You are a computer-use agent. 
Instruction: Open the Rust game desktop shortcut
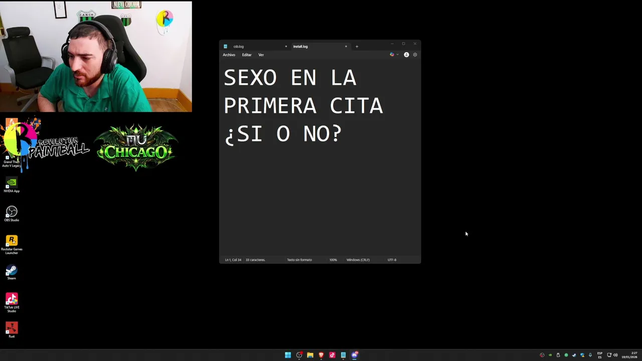[12, 330]
